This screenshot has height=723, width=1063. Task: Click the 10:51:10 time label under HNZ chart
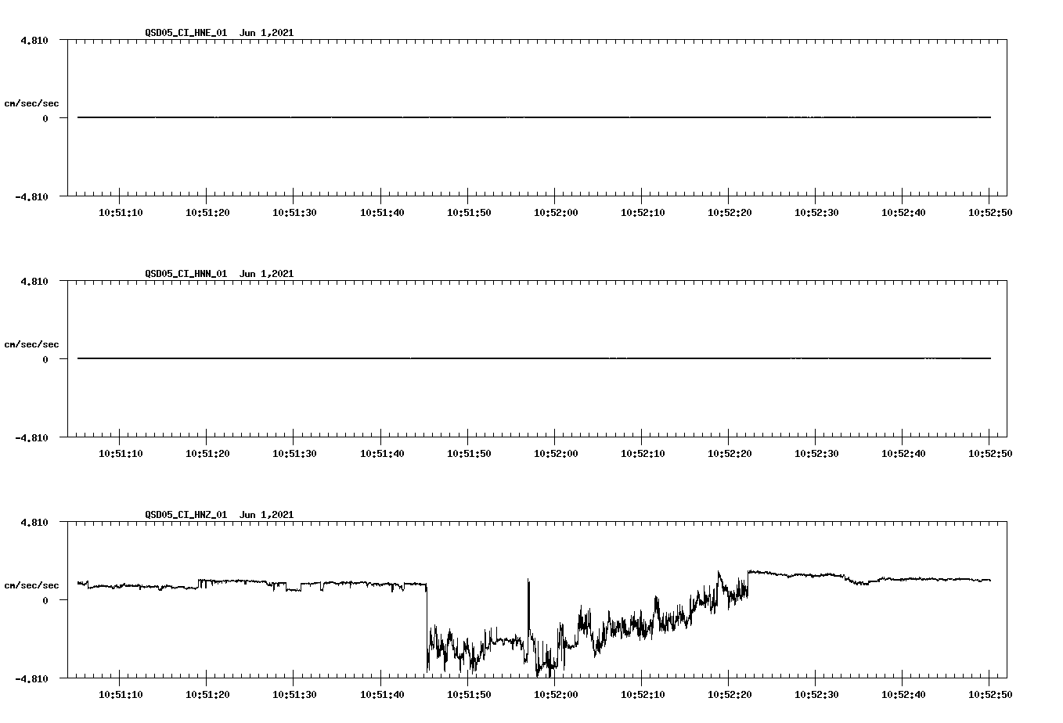(121, 695)
